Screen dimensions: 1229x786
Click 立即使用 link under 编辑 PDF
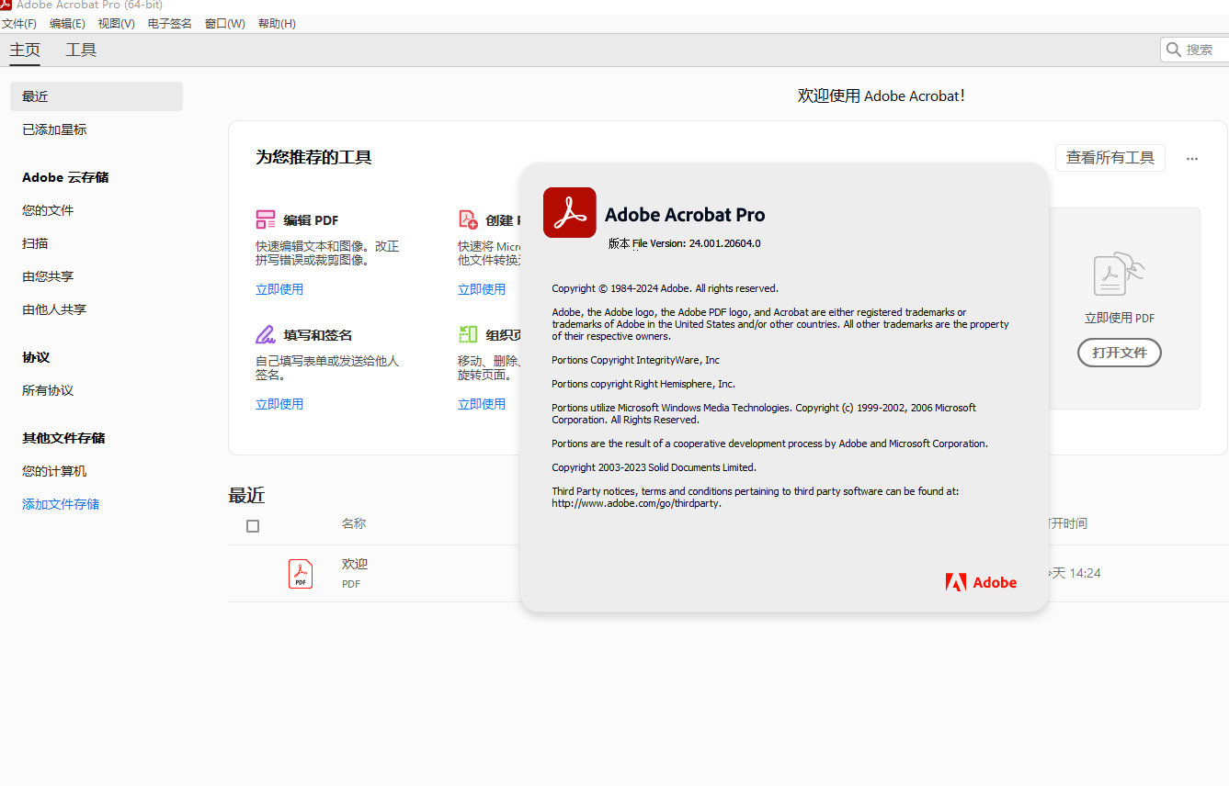point(279,289)
